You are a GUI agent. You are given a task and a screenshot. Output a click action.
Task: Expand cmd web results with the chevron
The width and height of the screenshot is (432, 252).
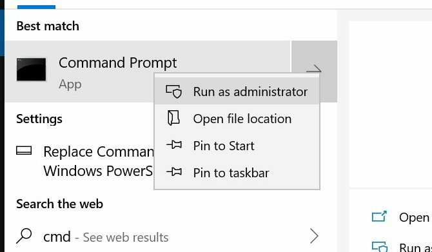pyautogui.click(x=314, y=236)
